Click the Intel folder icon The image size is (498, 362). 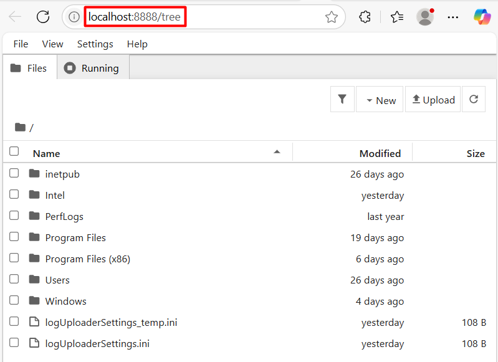tap(34, 194)
